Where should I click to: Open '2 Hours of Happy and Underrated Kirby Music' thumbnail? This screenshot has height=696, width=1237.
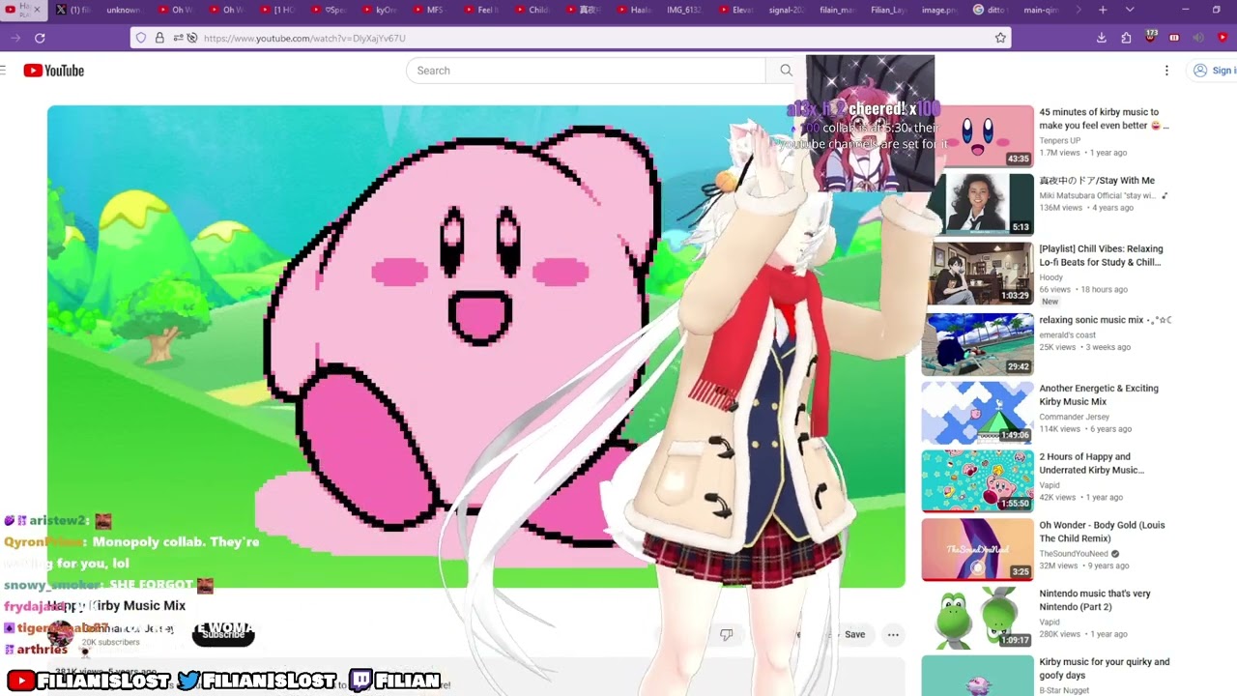coord(977,481)
